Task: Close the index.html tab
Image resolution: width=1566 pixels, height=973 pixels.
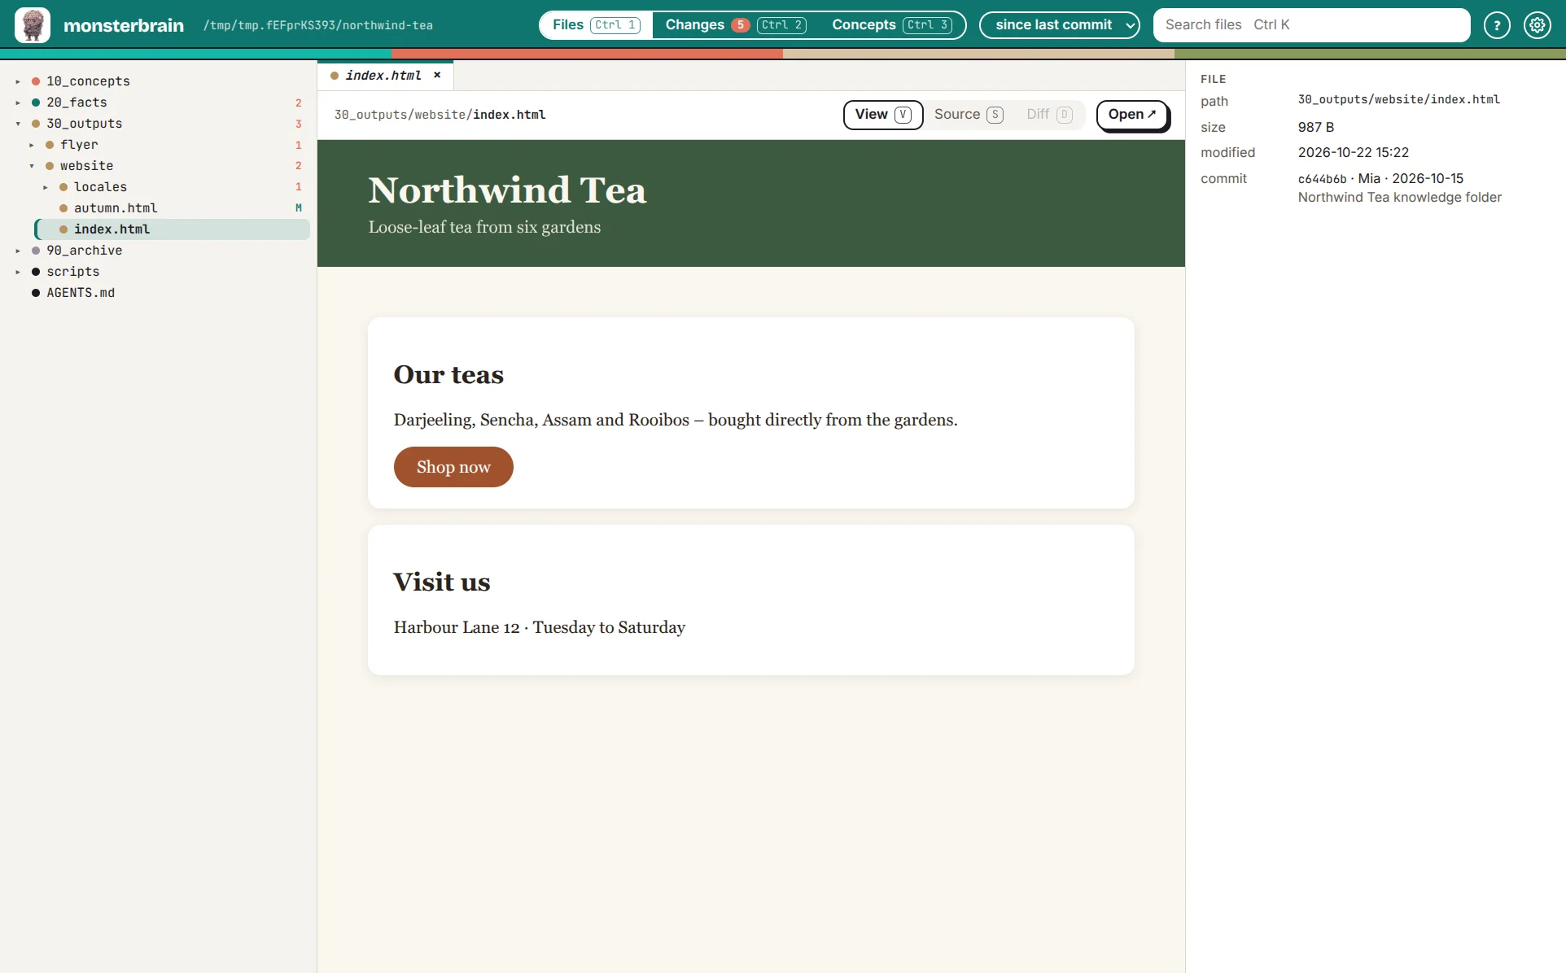Action: tap(437, 75)
